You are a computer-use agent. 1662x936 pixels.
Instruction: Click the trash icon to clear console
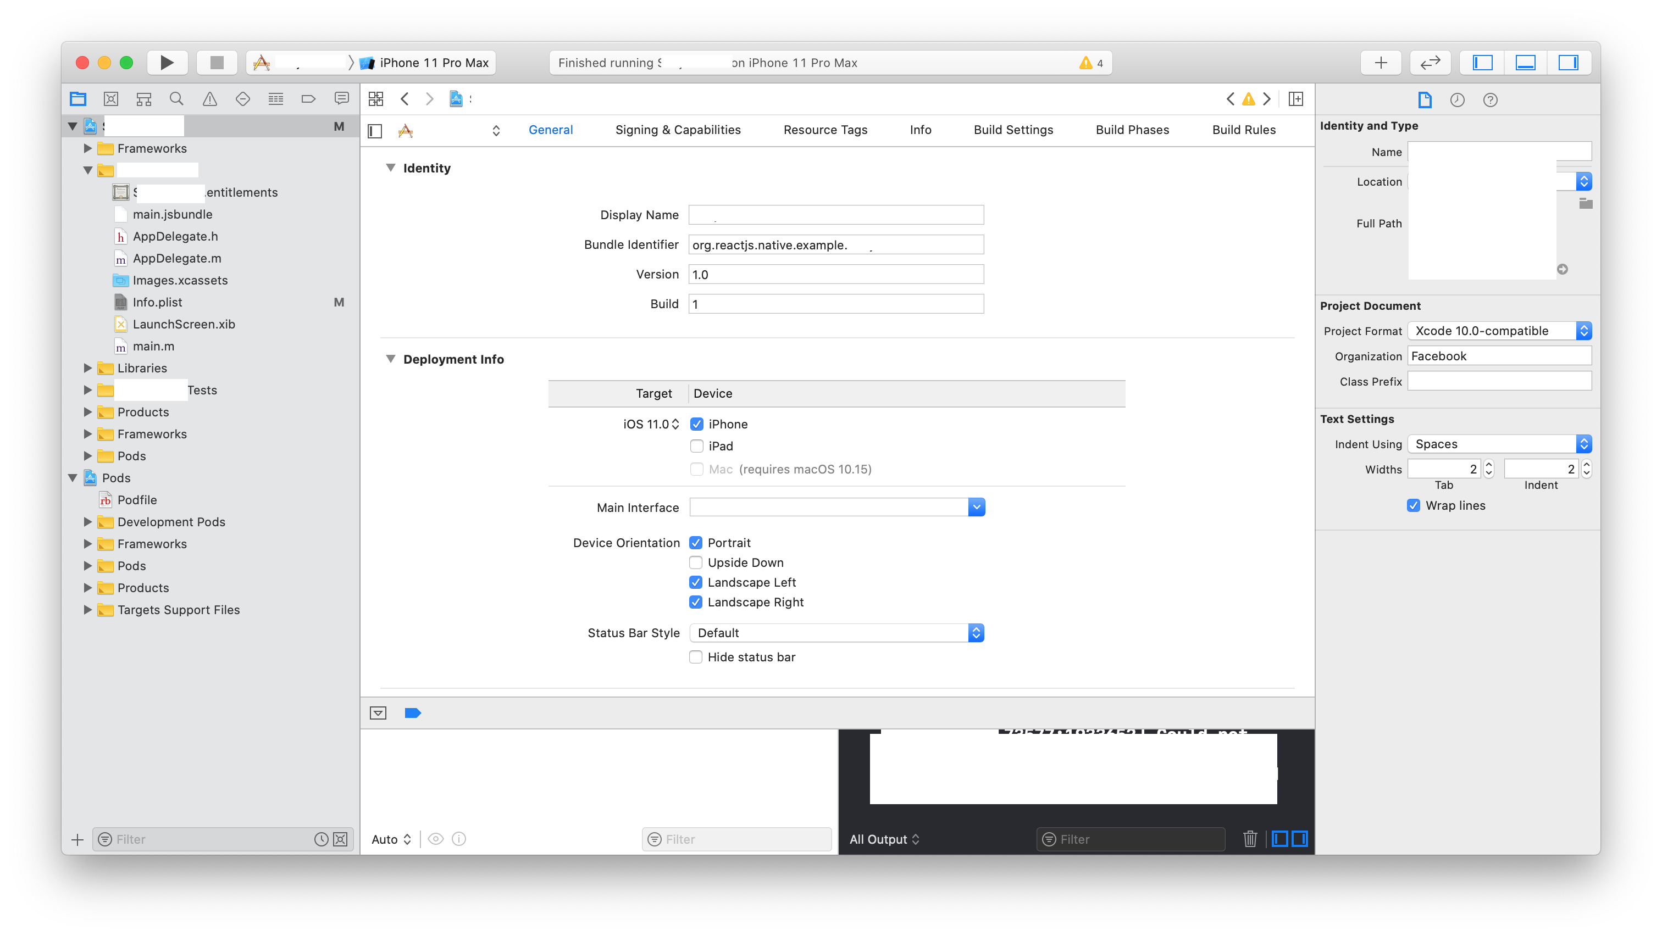pos(1250,839)
